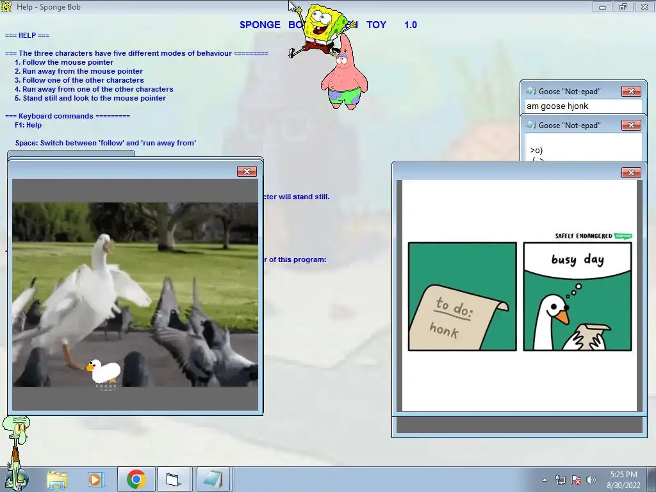Click the Squidward character near the taskbar
Viewport: 656px width, 492px height.
16,453
